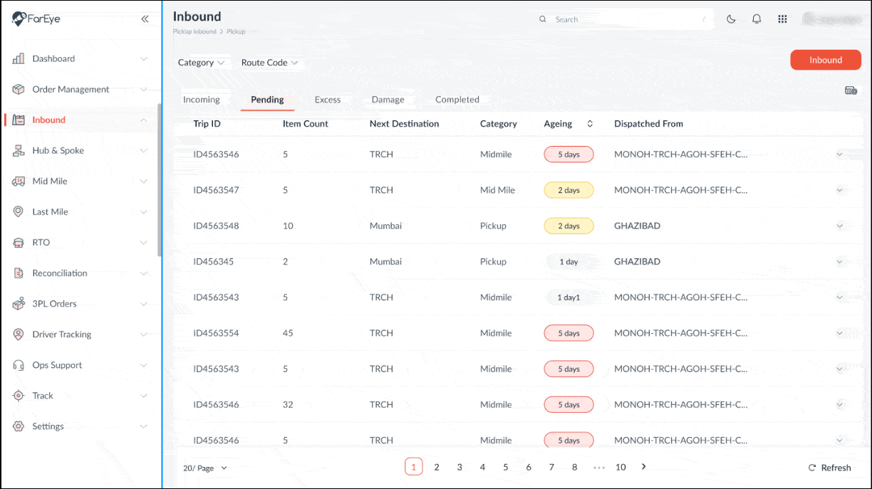Viewport: 872px width, 489px height.
Task: Go to next page arrow
Action: coord(643,467)
